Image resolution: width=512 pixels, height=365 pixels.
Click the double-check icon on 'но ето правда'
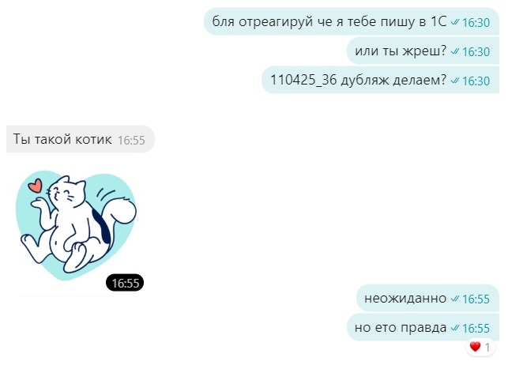454,328
